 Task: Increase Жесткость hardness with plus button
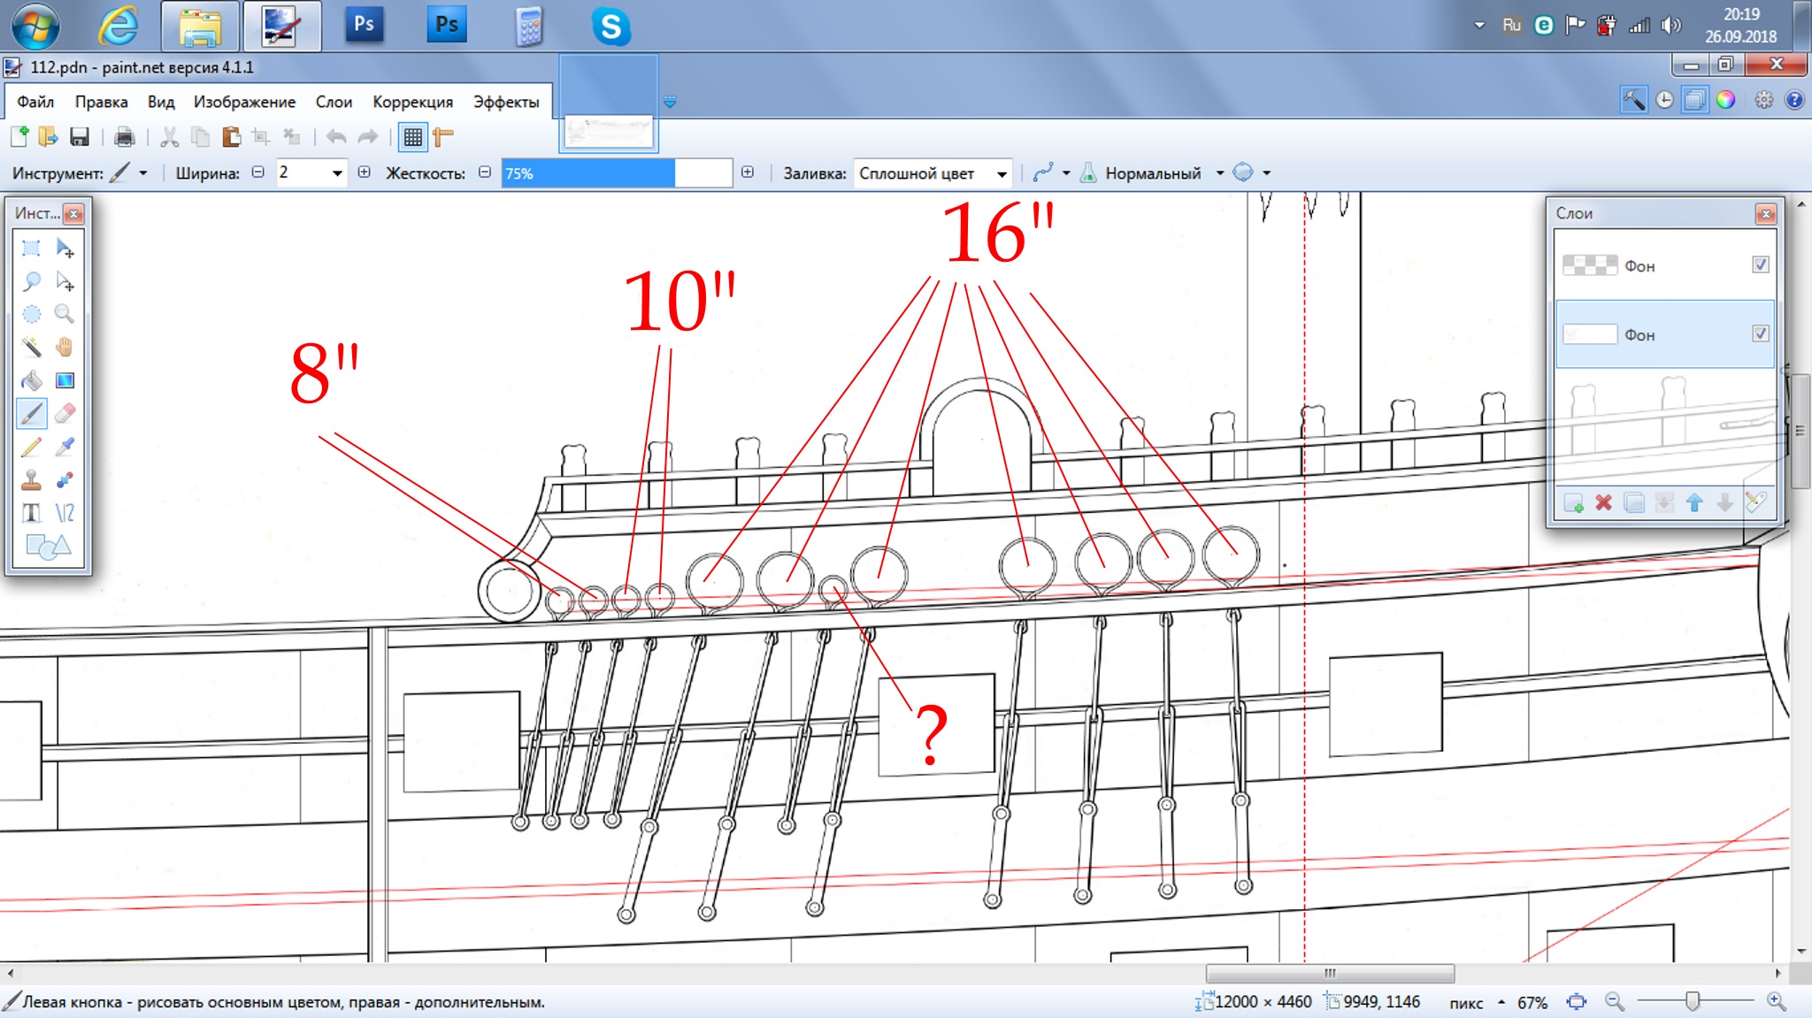[748, 172]
